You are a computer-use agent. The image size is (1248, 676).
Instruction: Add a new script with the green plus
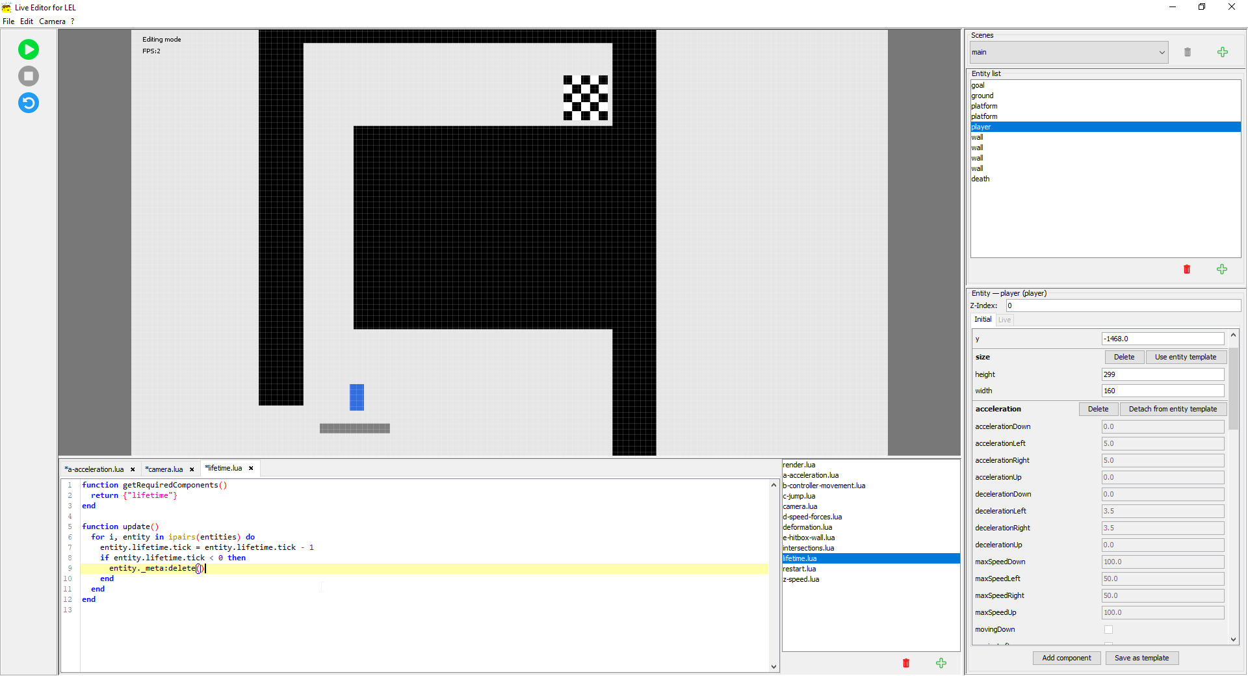(941, 663)
